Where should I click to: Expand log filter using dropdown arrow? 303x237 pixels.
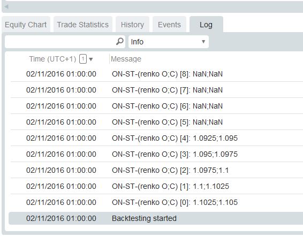203,42
